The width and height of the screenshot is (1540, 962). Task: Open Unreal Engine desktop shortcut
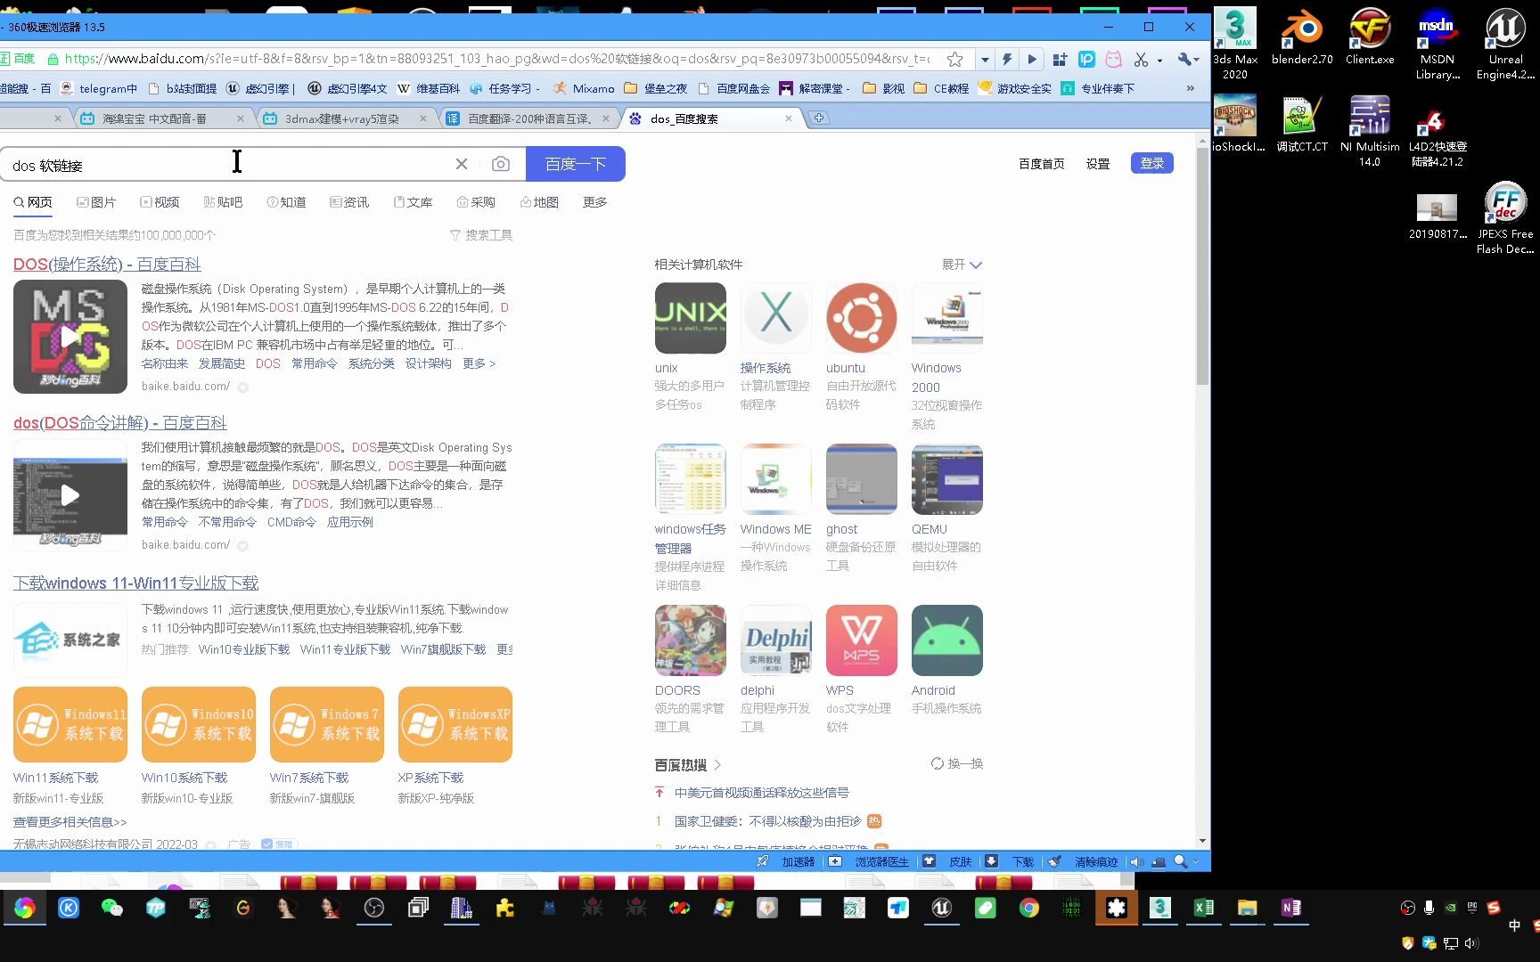pyautogui.click(x=1505, y=44)
